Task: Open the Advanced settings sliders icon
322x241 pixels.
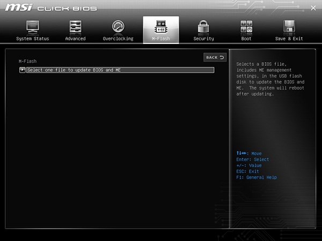Action: click(x=75, y=26)
